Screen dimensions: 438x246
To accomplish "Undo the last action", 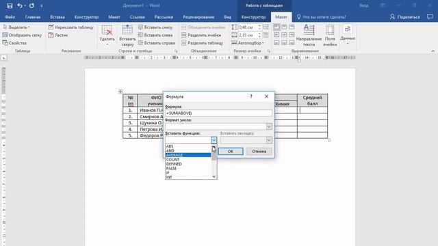I will pyautogui.click(x=20, y=5).
